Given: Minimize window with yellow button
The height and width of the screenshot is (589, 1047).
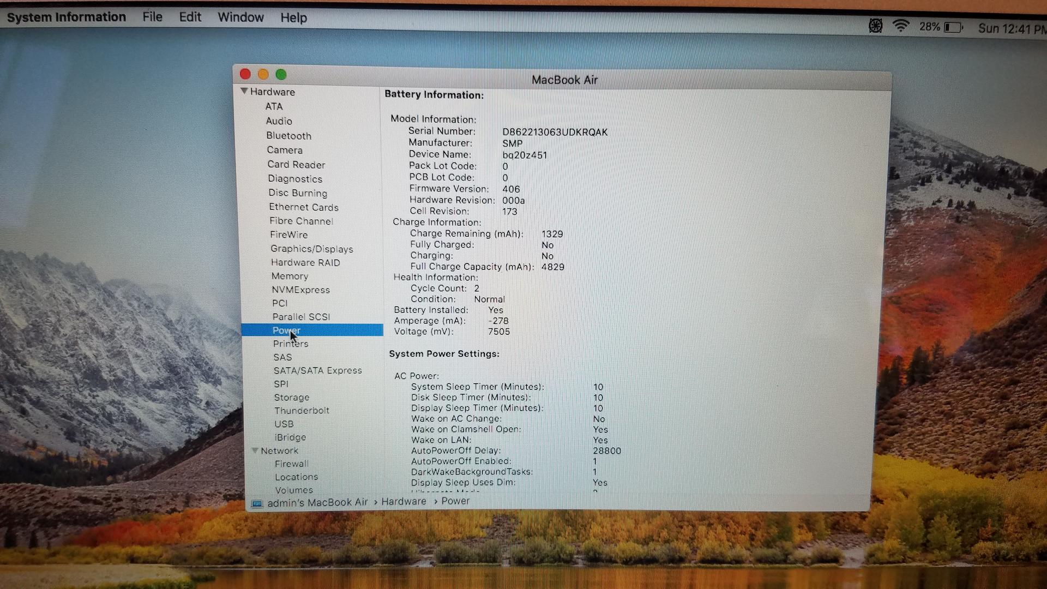Looking at the screenshot, I should (x=263, y=74).
